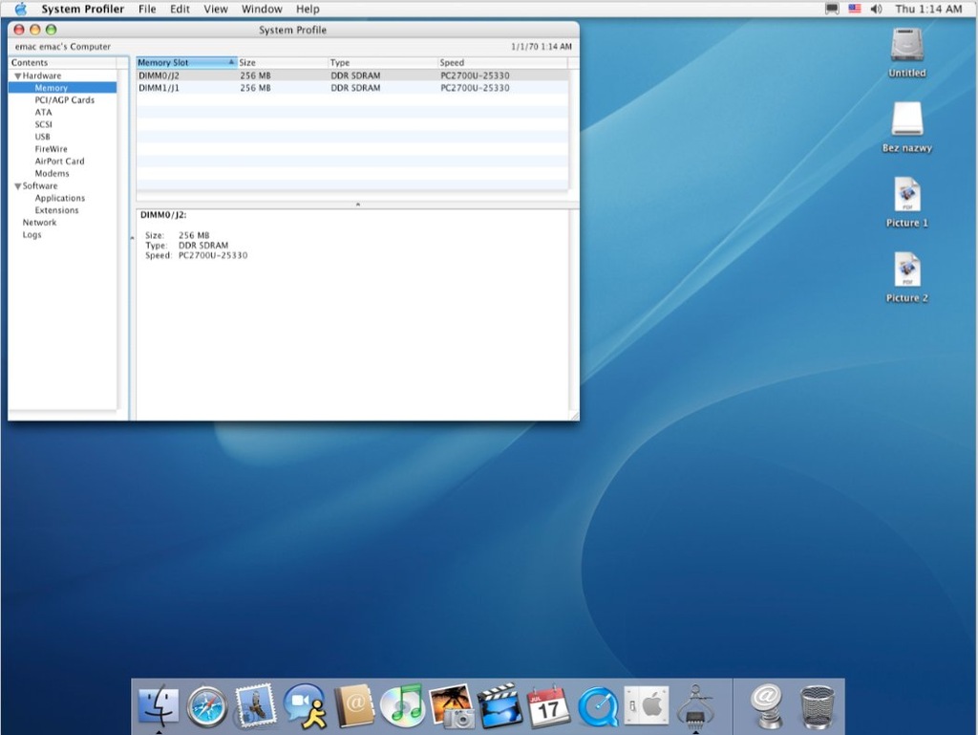Select USB in the Hardware list
This screenshot has width=978, height=735.
coord(42,137)
